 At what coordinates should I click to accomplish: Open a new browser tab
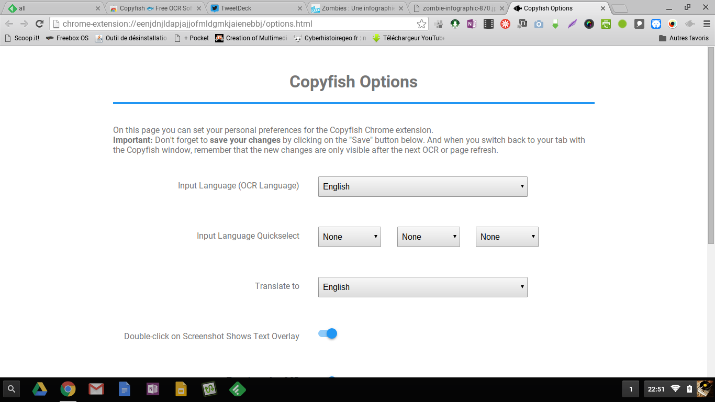point(620,8)
